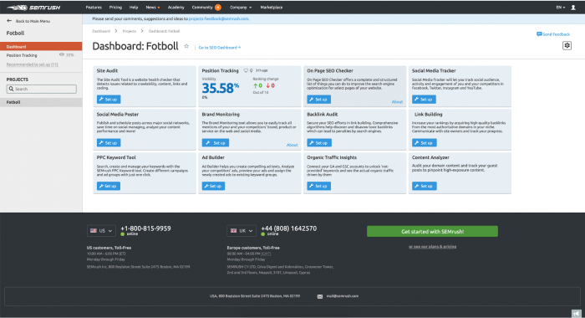Click Back to Main Menu
Screen dimensions: 585x318
33,21
